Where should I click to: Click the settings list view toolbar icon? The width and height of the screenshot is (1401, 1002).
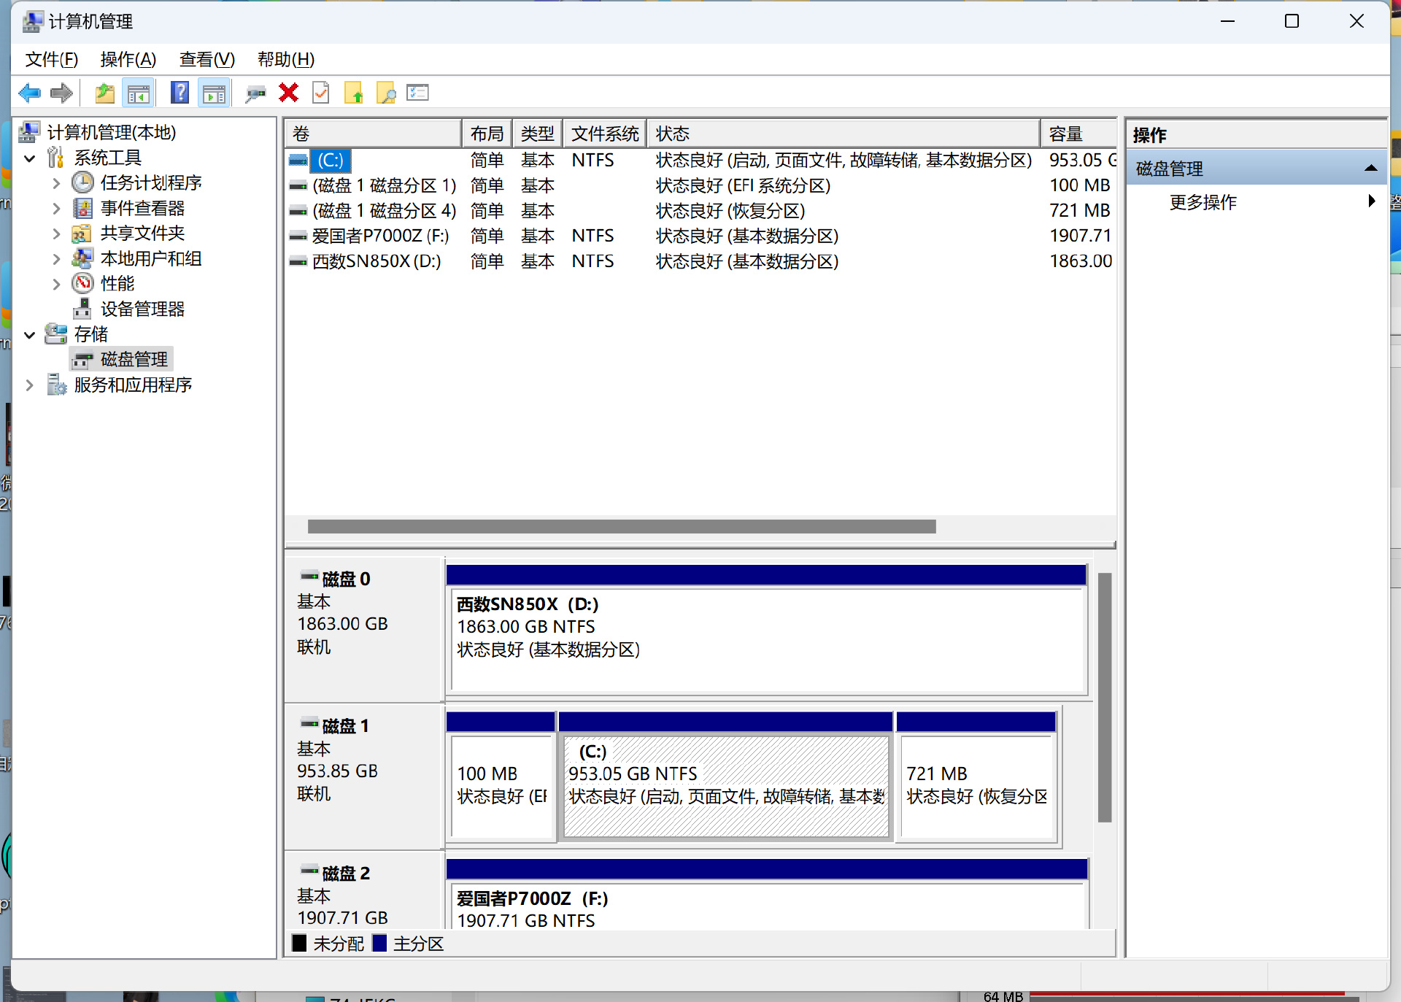pos(417,93)
